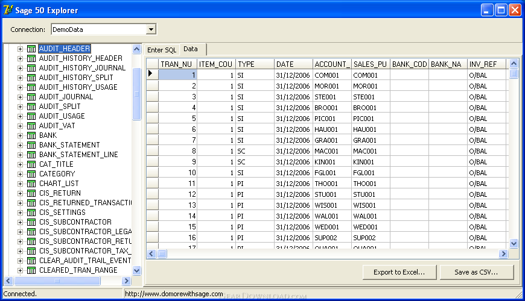This screenshot has width=525, height=301.
Task: Click the BANK table icon
Action: (31, 135)
